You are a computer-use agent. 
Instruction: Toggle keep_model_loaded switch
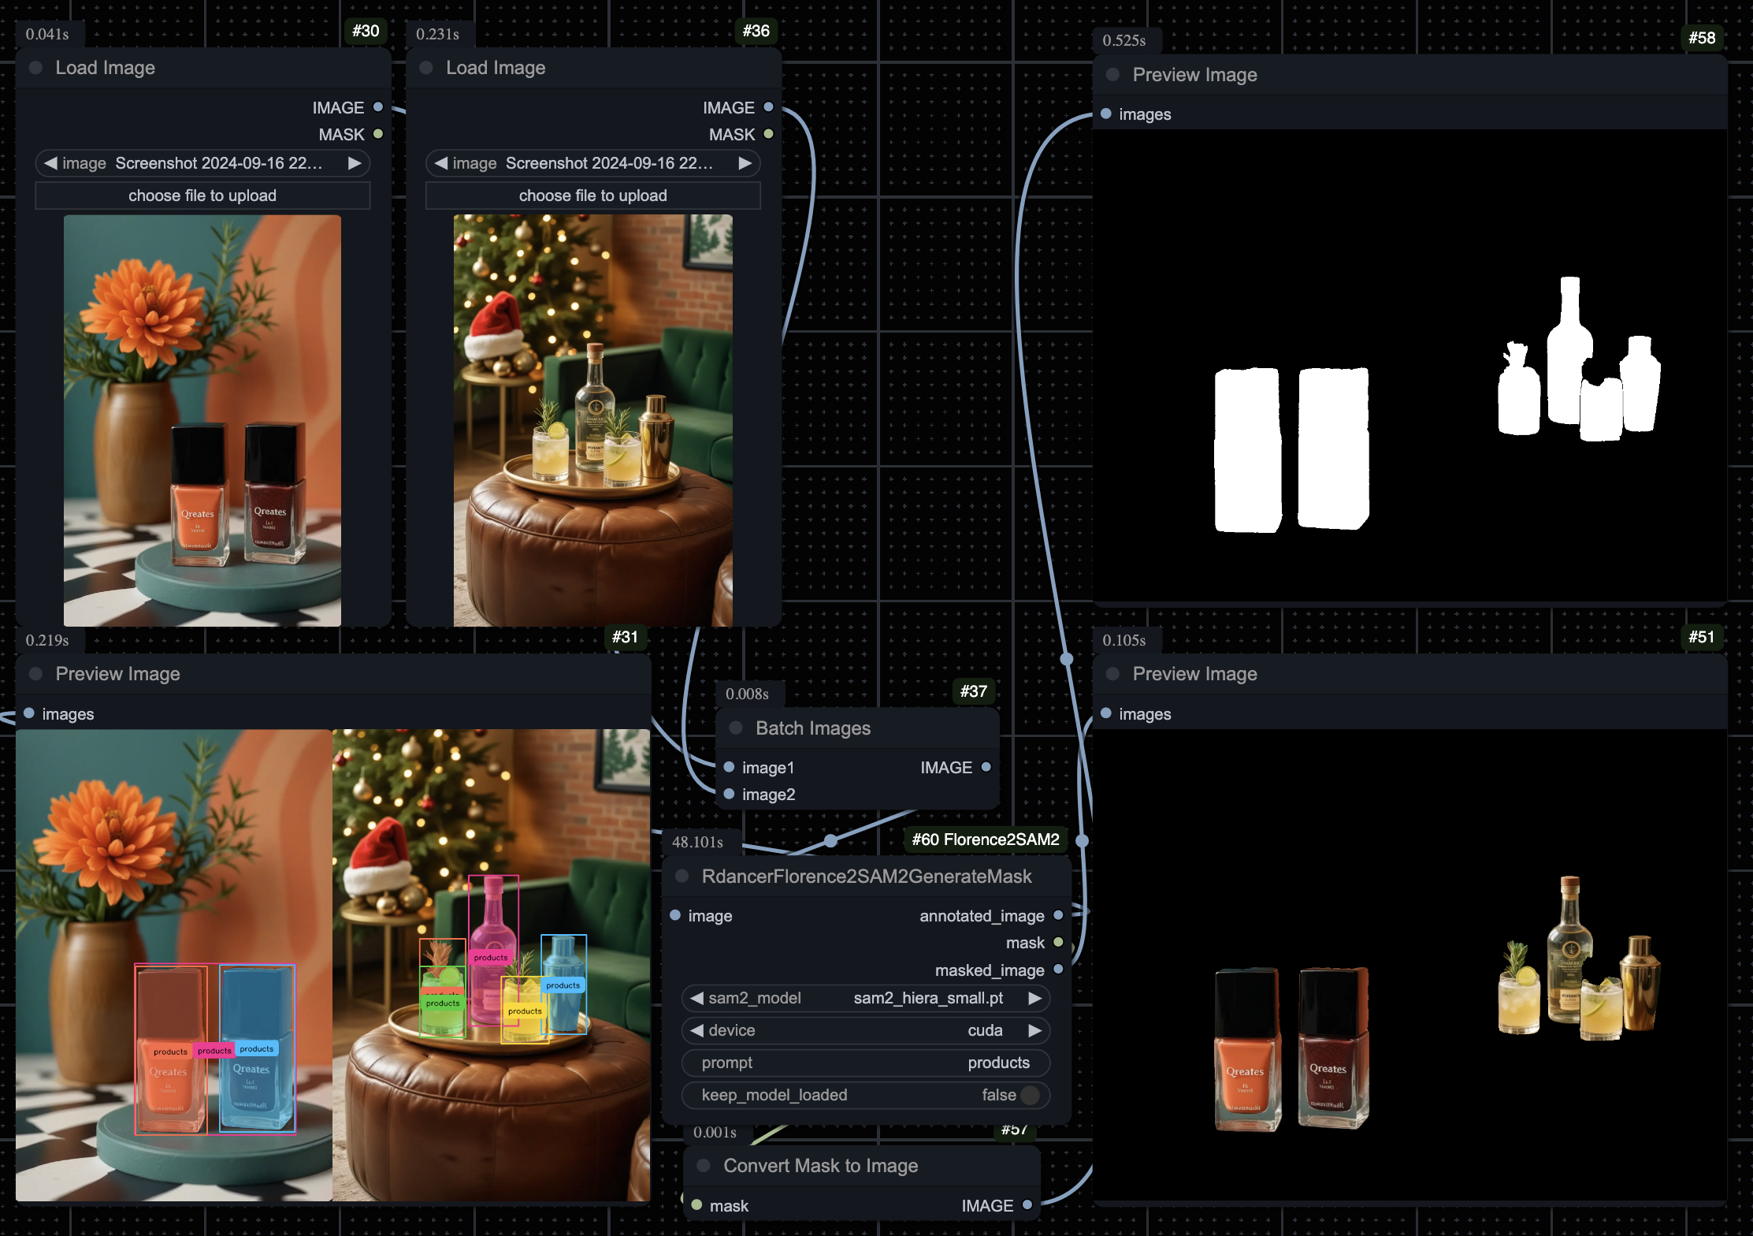pos(1029,1095)
